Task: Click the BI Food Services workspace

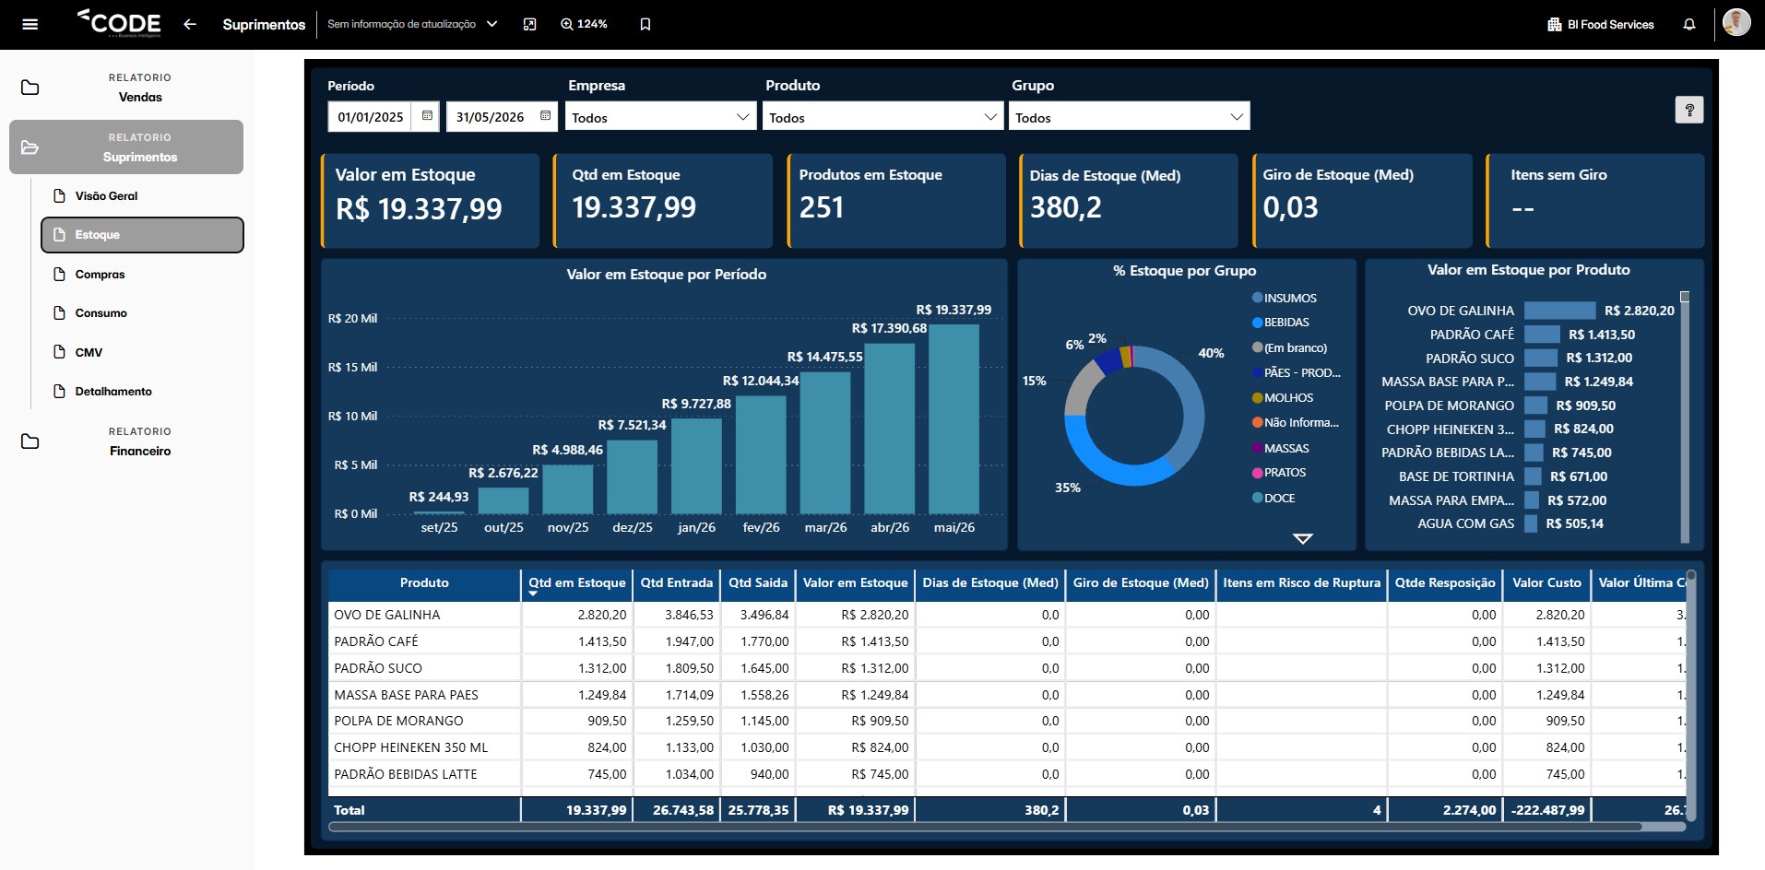Action: pyautogui.click(x=1601, y=24)
